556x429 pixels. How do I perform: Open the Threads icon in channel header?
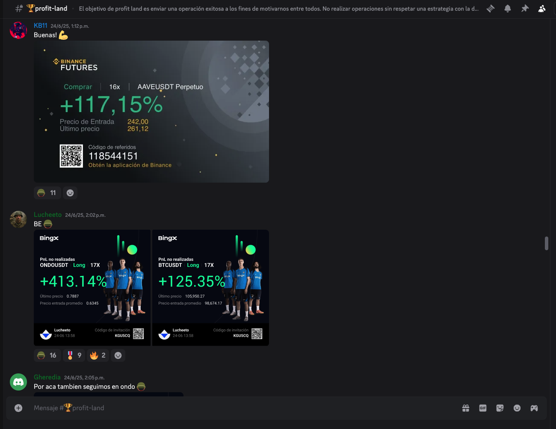491,9
